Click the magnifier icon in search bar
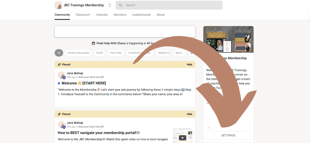 (121, 5)
